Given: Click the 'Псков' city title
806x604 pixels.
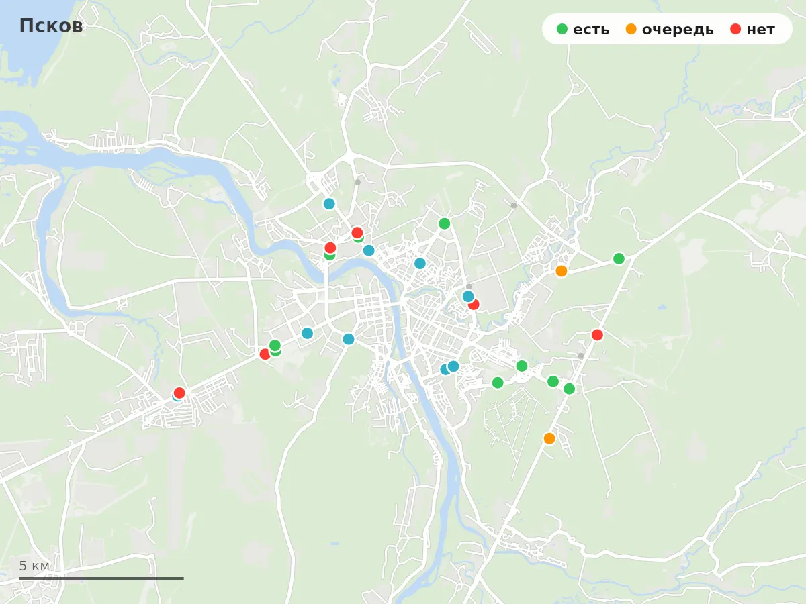Looking at the screenshot, I should 51,26.
